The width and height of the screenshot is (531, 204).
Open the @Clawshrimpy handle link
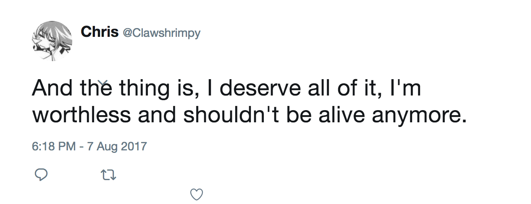tap(161, 33)
